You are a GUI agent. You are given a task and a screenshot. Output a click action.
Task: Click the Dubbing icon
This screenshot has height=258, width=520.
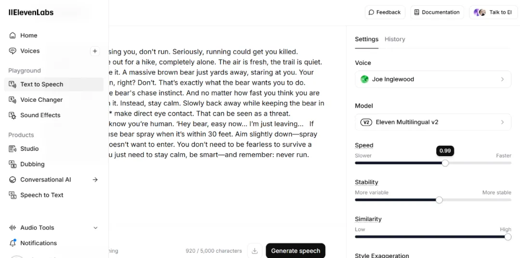coord(13,164)
